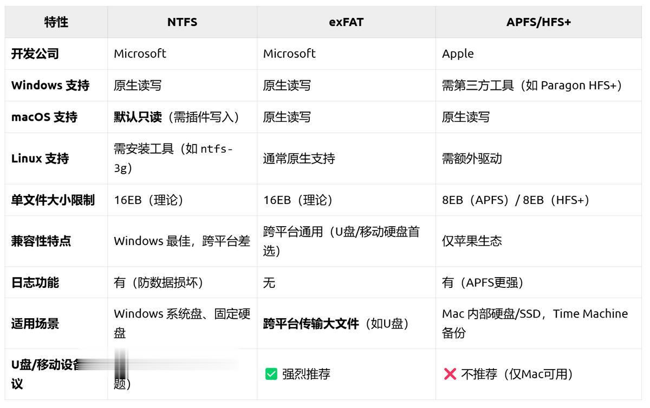Image resolution: width=650 pixels, height=408 pixels.
Task: Select the exFAT column header
Action: click(x=346, y=22)
